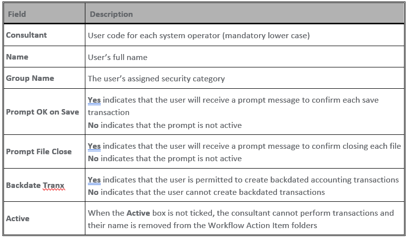This screenshot has width=407, height=239.
Task: Click underlined "Yes" in Prompt File Close row
Action: click(x=94, y=146)
